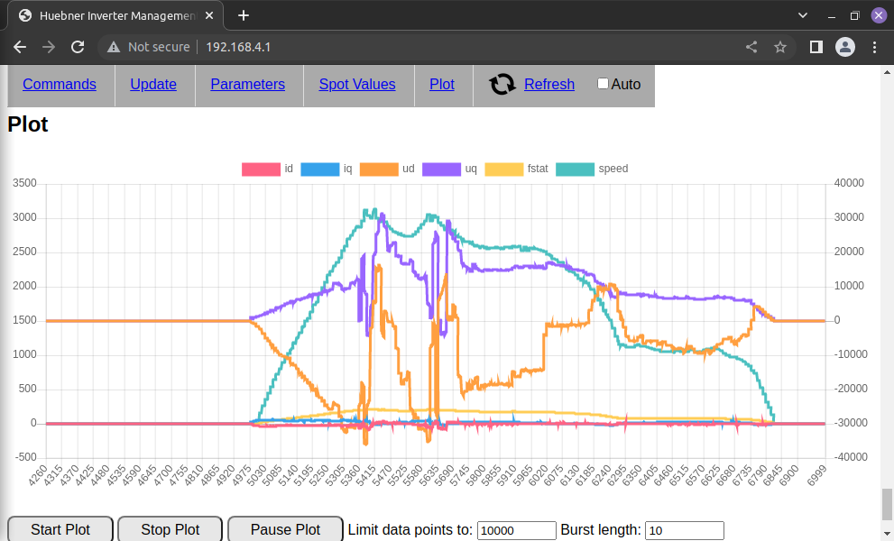Go back using browser back arrow
The height and width of the screenshot is (541, 894).
(20, 47)
